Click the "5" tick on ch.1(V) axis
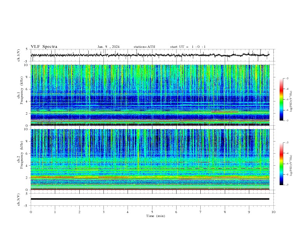This screenshot has height=238, width=308. pyautogui.click(x=27, y=49)
